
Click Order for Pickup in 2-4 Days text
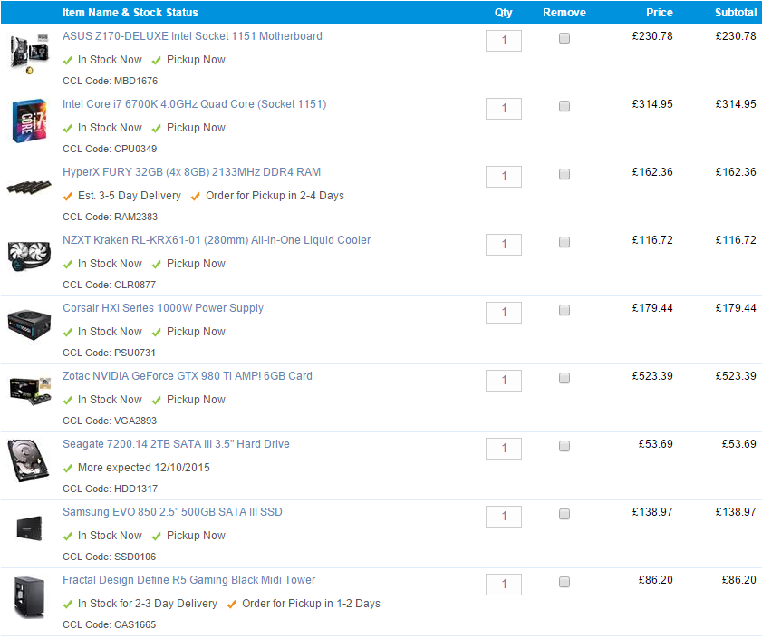click(275, 196)
